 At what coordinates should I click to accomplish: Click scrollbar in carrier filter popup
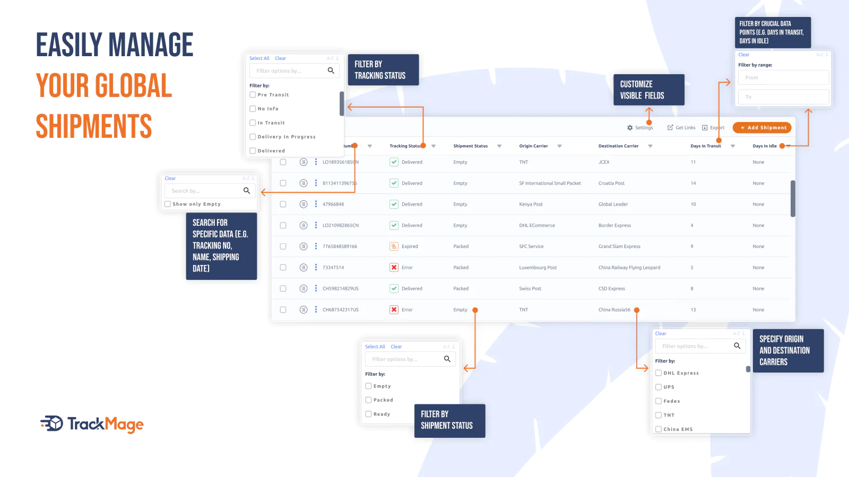[x=748, y=369]
